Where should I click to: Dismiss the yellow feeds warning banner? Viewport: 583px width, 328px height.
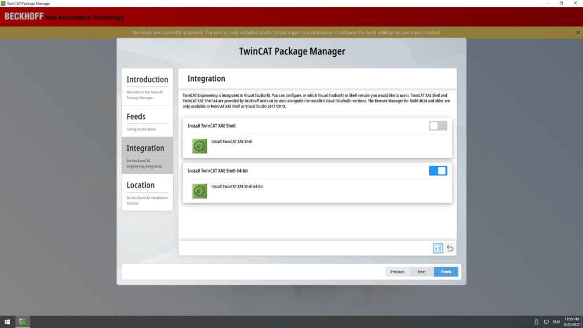coord(578,32)
